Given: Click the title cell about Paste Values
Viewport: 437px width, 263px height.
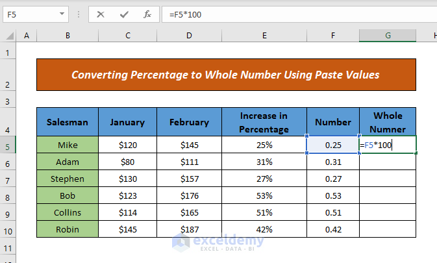Looking at the screenshot, I should point(225,75).
